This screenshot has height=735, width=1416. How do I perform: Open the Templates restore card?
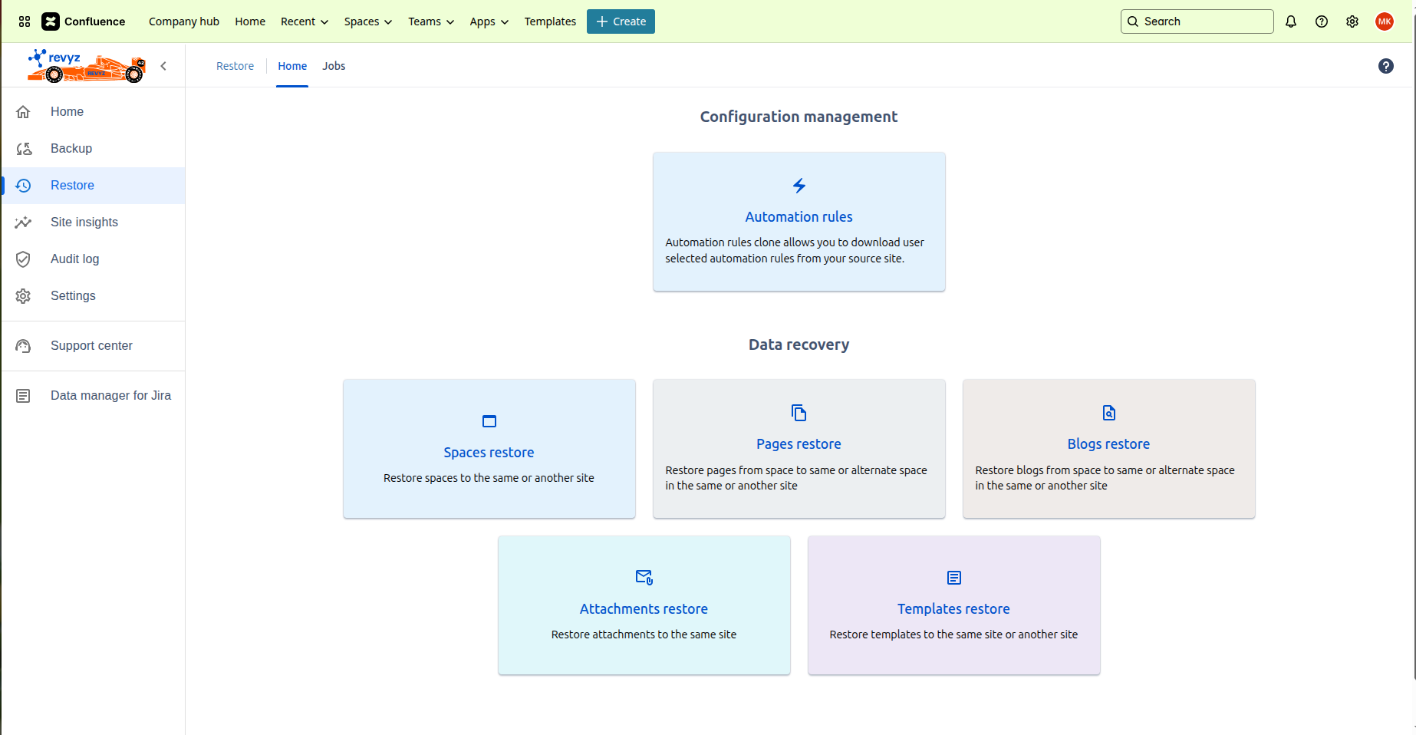953,605
